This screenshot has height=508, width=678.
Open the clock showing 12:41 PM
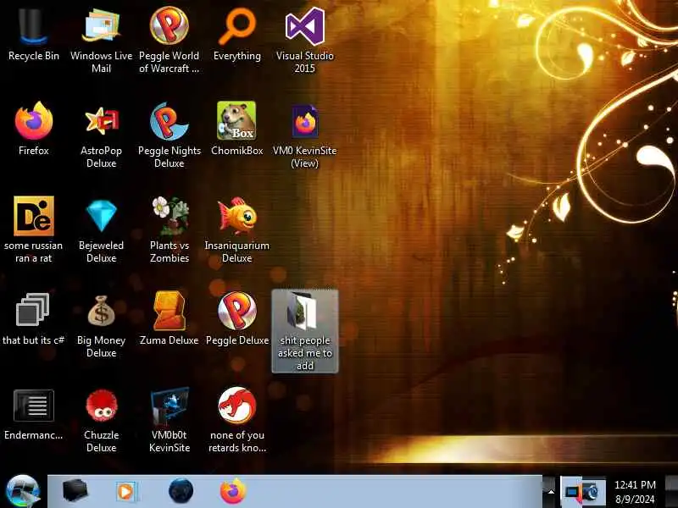tap(635, 492)
